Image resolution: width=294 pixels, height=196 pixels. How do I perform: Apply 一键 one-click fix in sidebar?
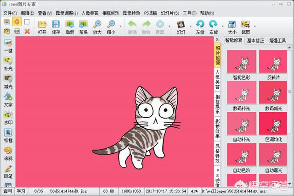8,46
